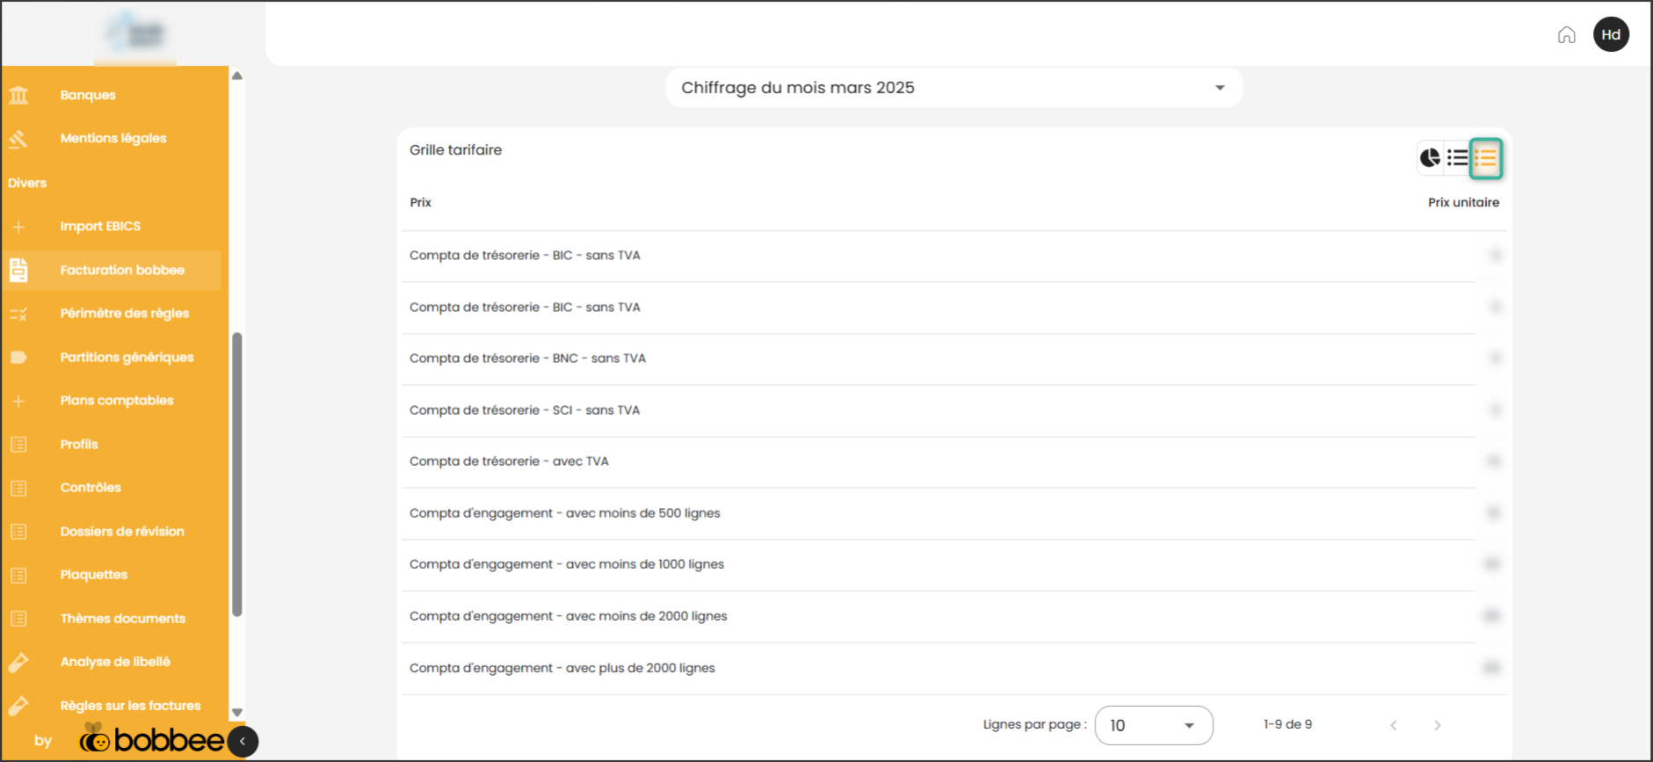Screen dimensions: 1653x762
Task: Select the Compta de trésorerie - avec TVA row
Action: click(x=509, y=461)
